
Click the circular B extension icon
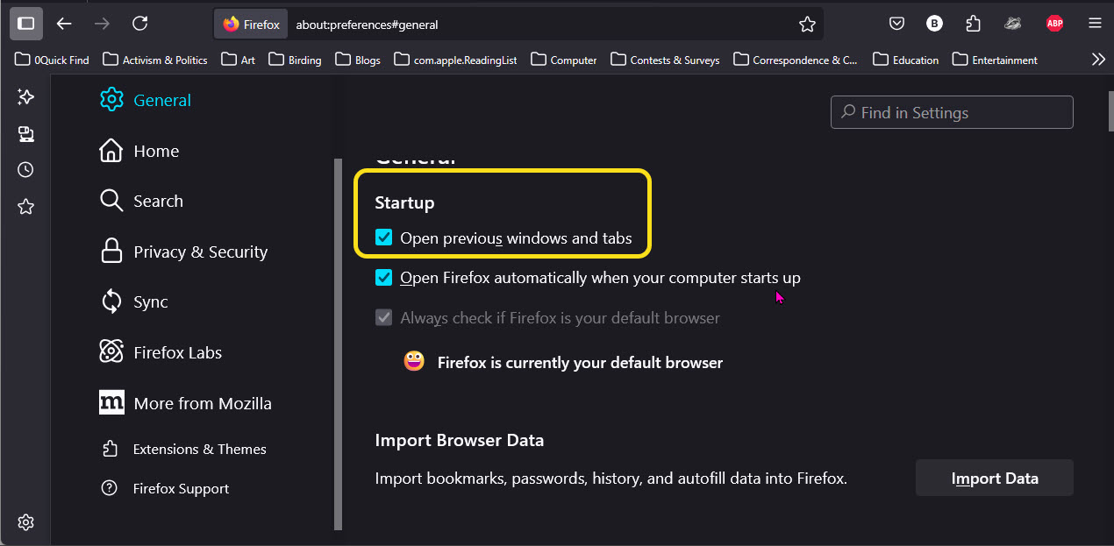(934, 24)
